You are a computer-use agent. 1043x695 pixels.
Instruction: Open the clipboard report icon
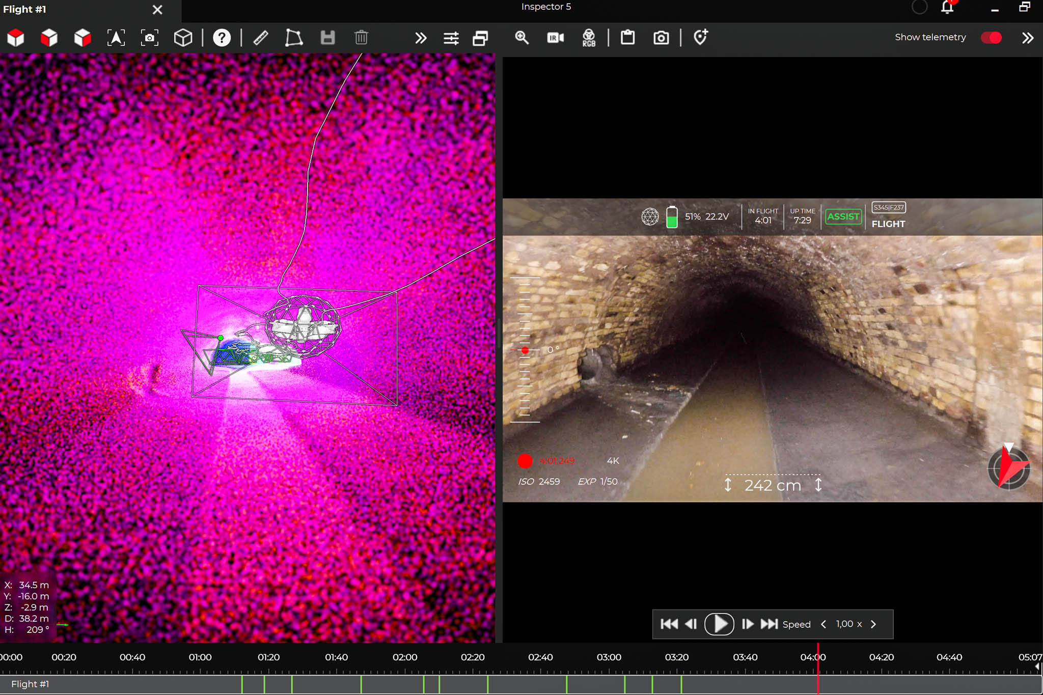pos(627,38)
